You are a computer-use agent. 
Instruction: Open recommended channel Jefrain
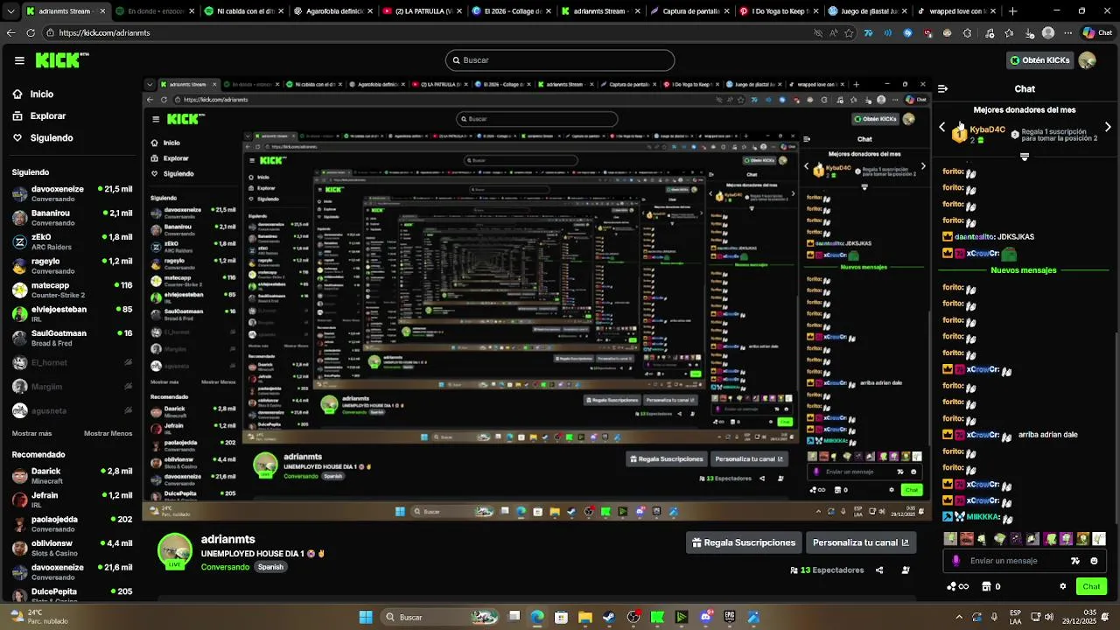pos(72,500)
